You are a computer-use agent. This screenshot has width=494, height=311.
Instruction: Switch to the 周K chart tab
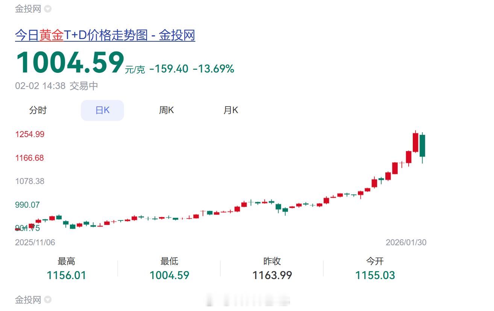tap(167, 110)
